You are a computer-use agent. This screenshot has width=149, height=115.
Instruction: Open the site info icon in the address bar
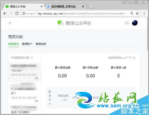click(24, 13)
